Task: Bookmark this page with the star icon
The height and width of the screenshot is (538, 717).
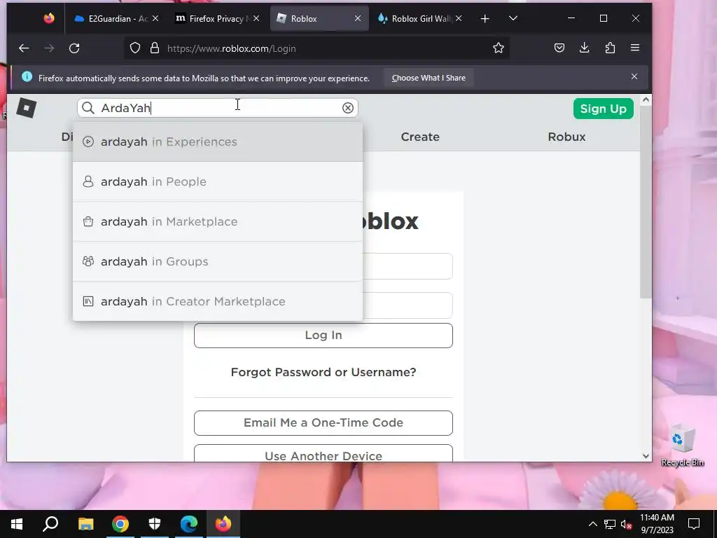Action: [x=499, y=48]
